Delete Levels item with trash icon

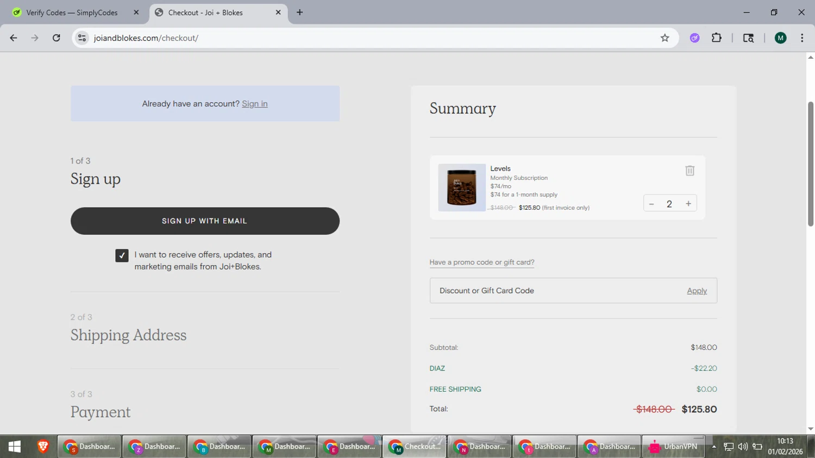pos(689,171)
